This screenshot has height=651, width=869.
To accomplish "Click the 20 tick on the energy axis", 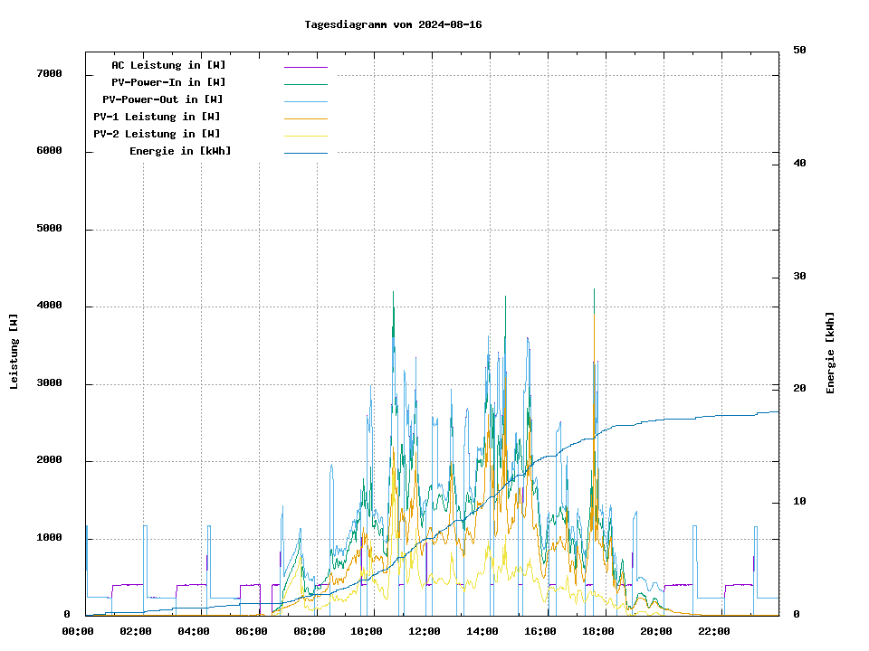I will tap(799, 388).
